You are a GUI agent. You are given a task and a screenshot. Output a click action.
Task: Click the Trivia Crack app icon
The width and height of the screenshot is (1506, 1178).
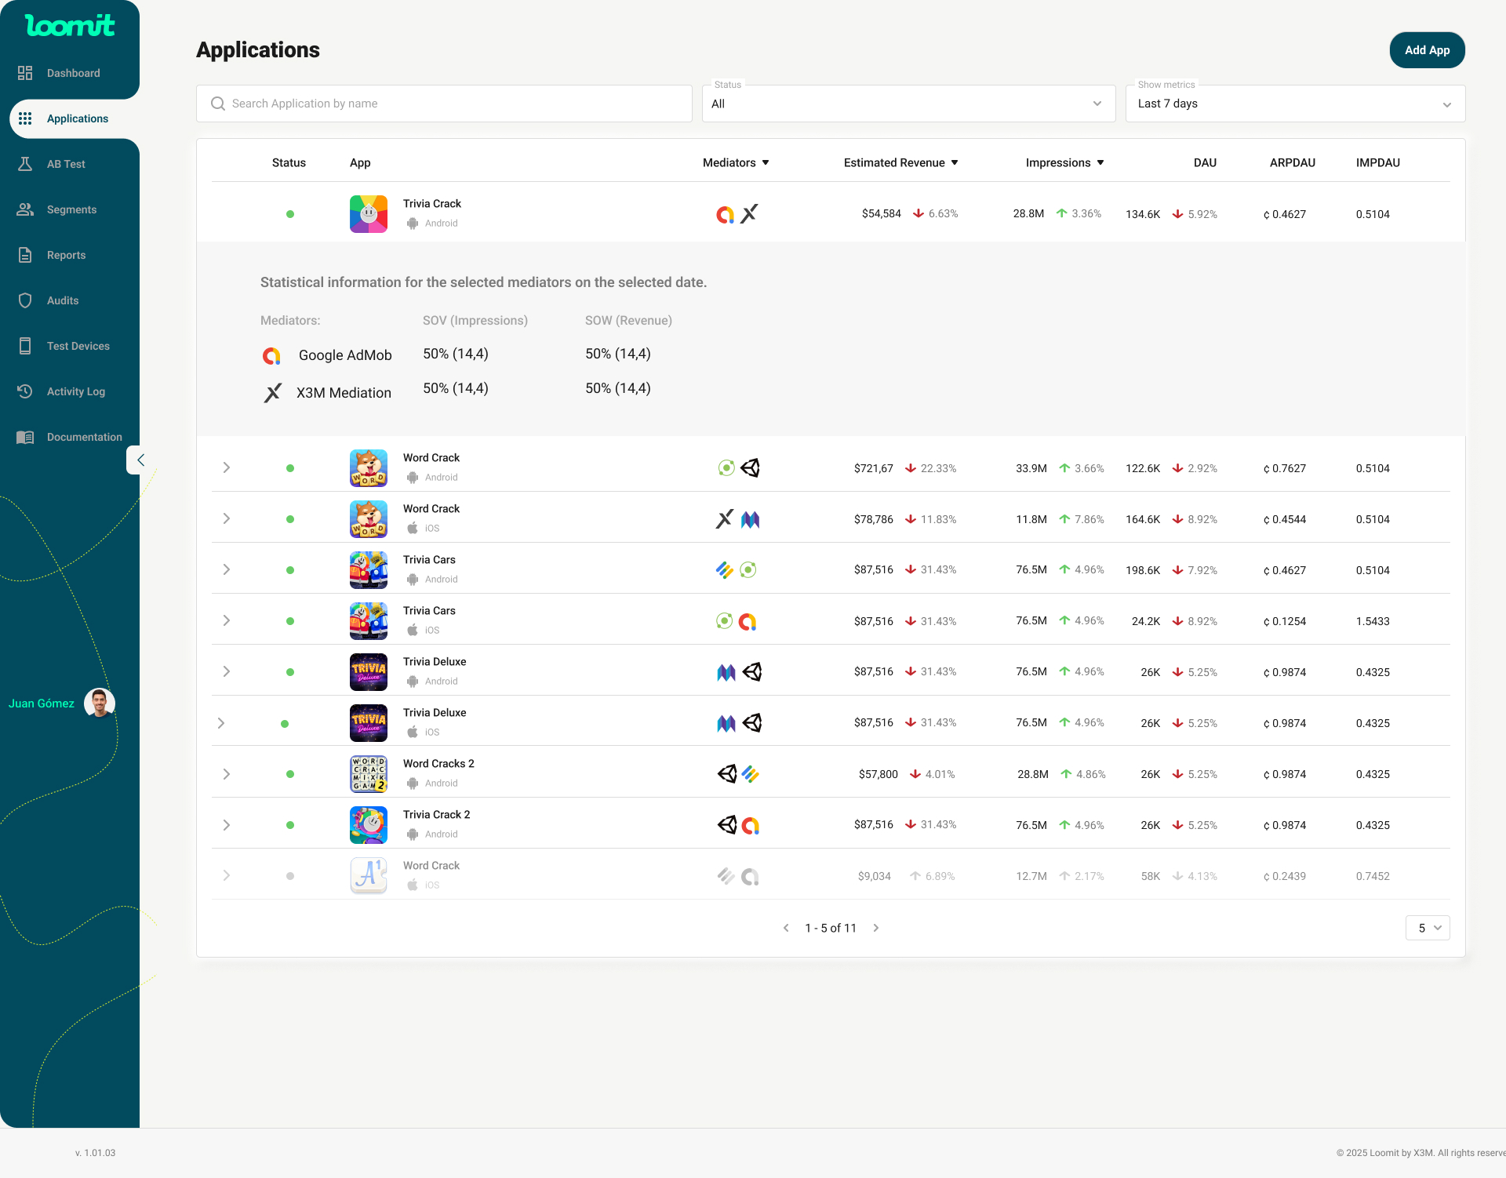pyautogui.click(x=369, y=214)
